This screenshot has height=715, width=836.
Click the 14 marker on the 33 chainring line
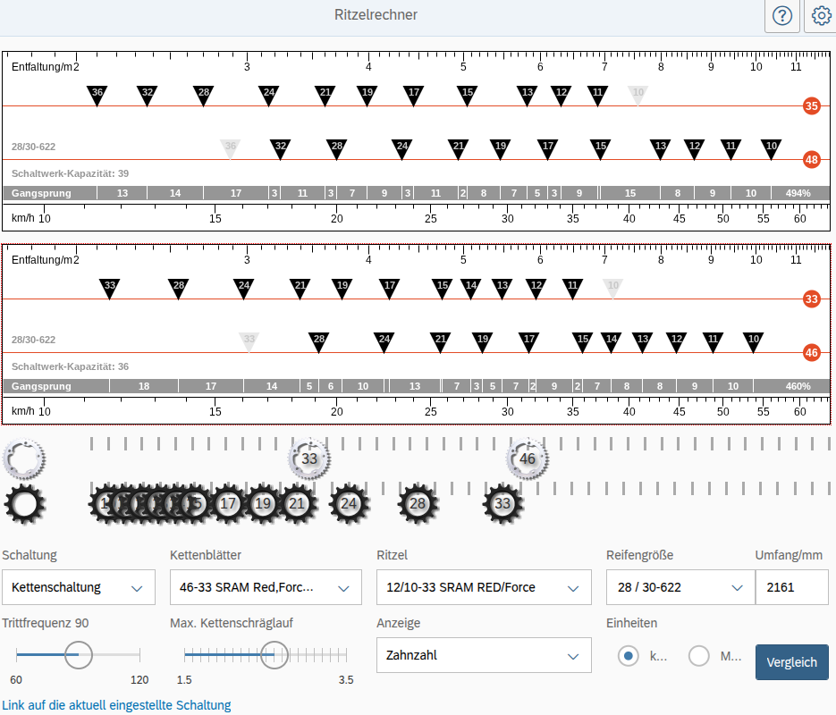[471, 288]
